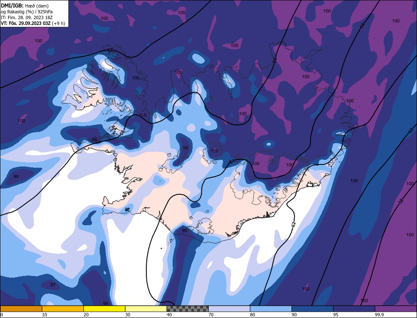The width and height of the screenshot is (417, 318).
Task: Pick the lavender 70–80 legend swatch
Action: click(x=229, y=309)
